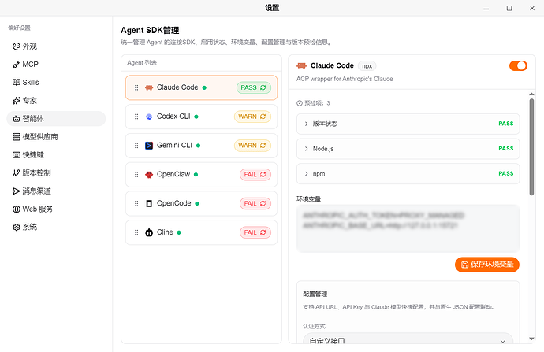Screen dimensions: 544x352
Task: Click the Gemini CLI logo icon
Action: click(x=149, y=146)
